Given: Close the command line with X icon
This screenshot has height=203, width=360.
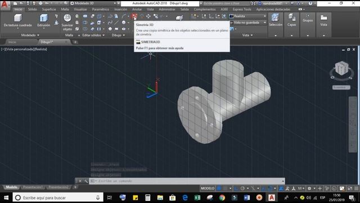Looking at the screenshot, I should click(x=80, y=181).
